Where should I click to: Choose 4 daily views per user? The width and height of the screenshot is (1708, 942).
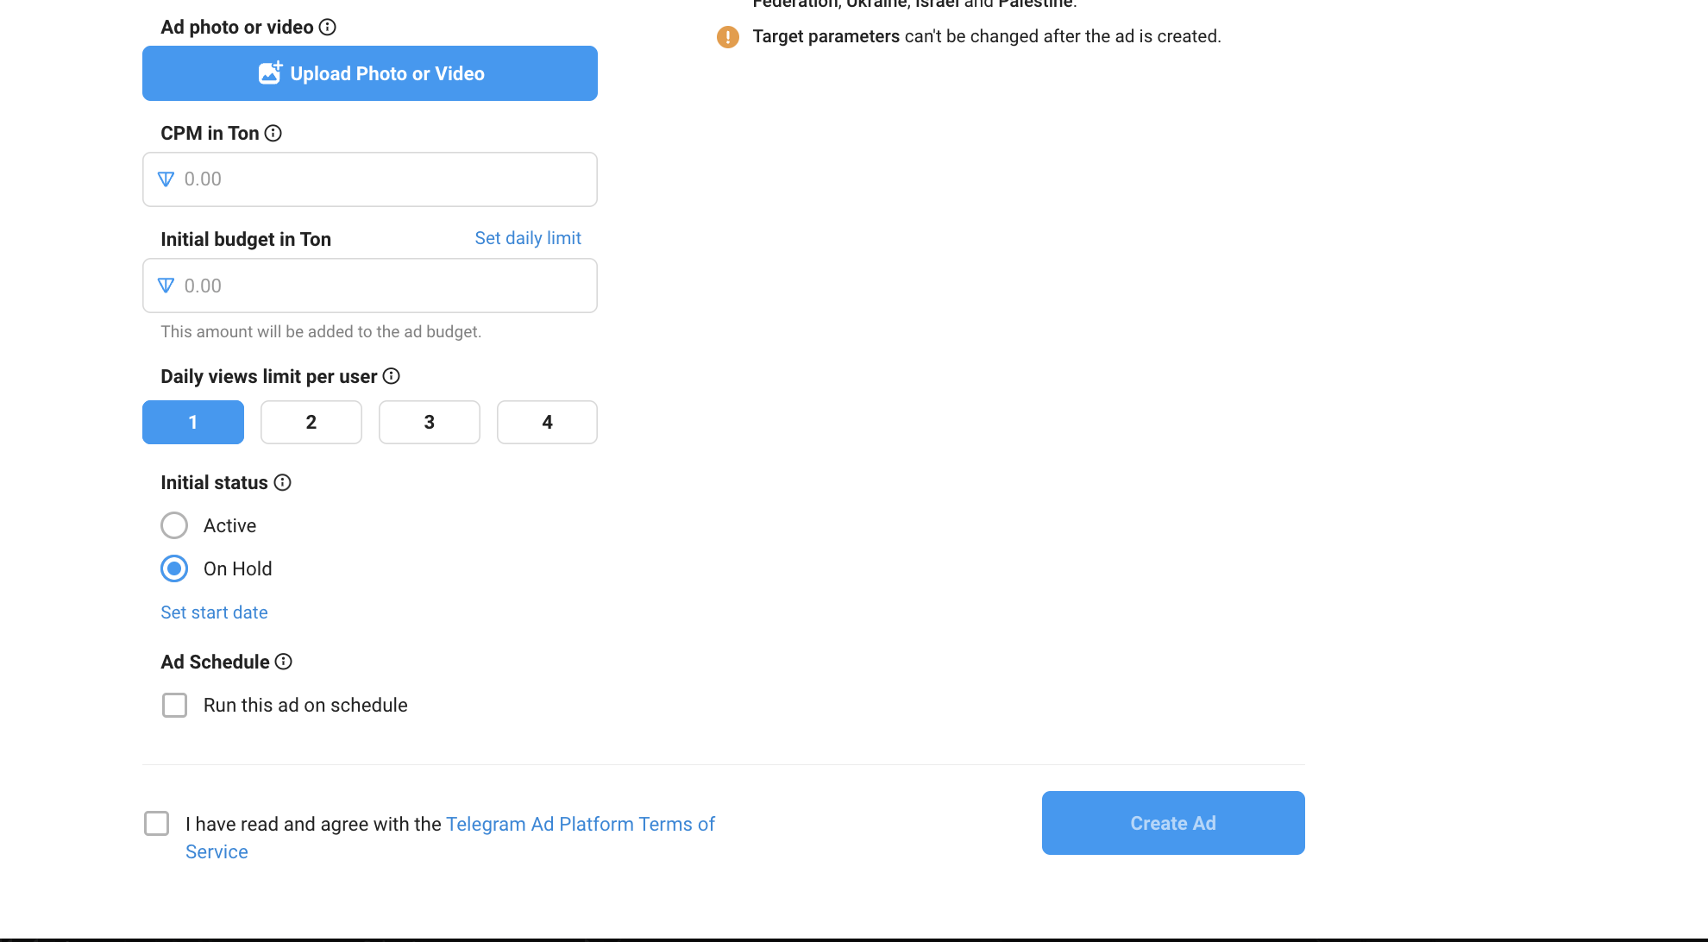547,422
